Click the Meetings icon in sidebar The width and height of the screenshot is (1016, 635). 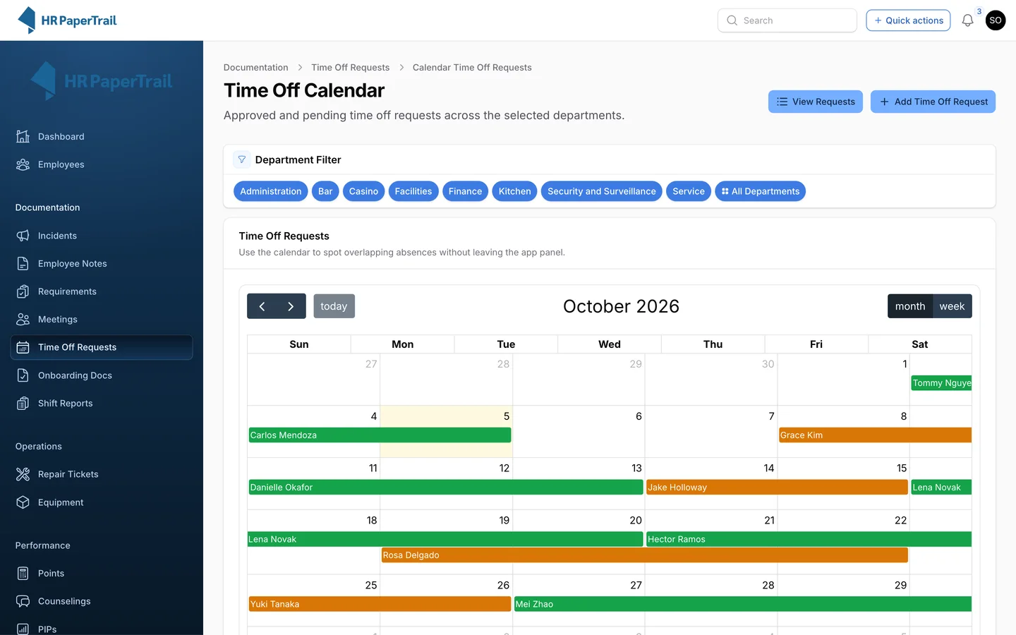[x=23, y=319]
